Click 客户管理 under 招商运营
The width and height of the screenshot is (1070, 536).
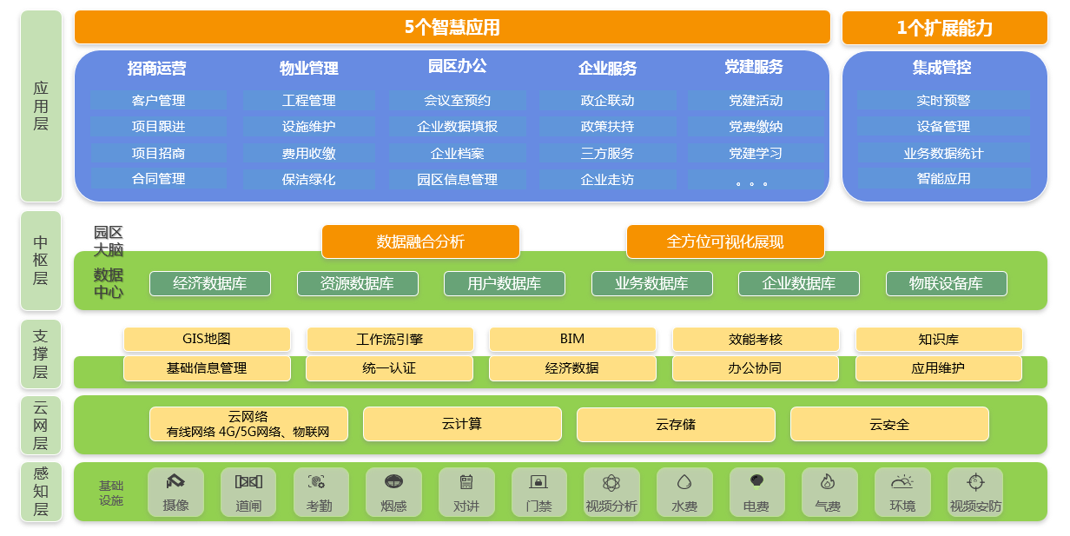[159, 101]
